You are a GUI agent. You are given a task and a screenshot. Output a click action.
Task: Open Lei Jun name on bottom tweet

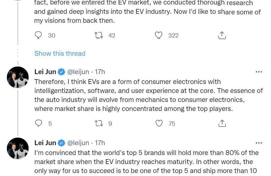pyautogui.click(x=45, y=143)
